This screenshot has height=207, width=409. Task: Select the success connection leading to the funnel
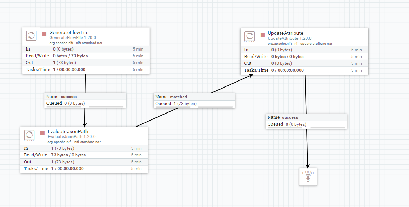306,121
